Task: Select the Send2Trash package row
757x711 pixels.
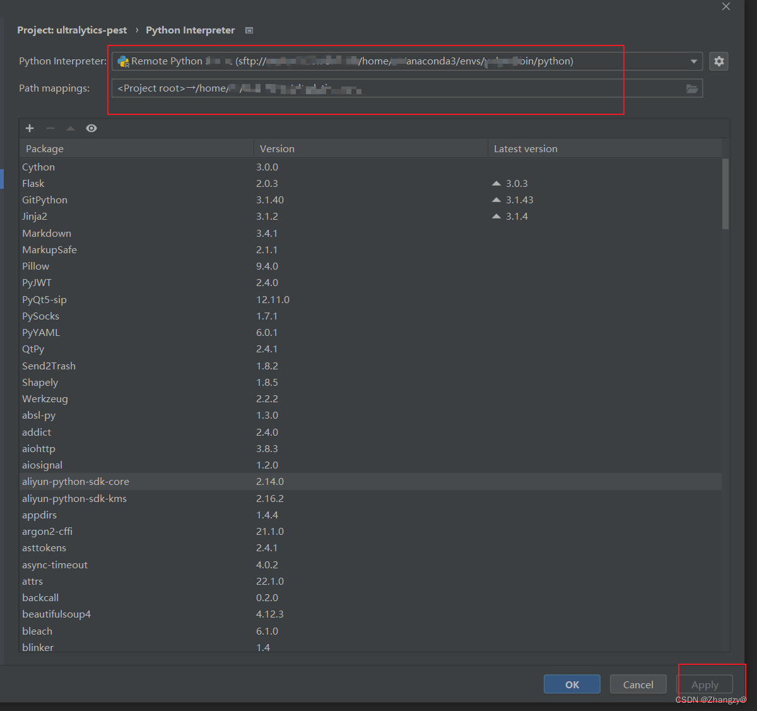Action: [370, 366]
